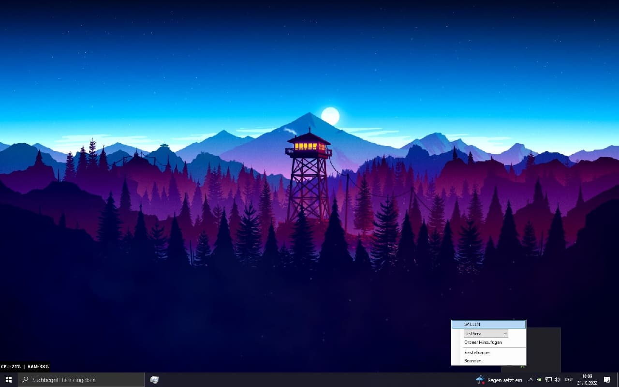Open the notification center icon
Image resolution: width=619 pixels, height=387 pixels.
pyautogui.click(x=607, y=380)
